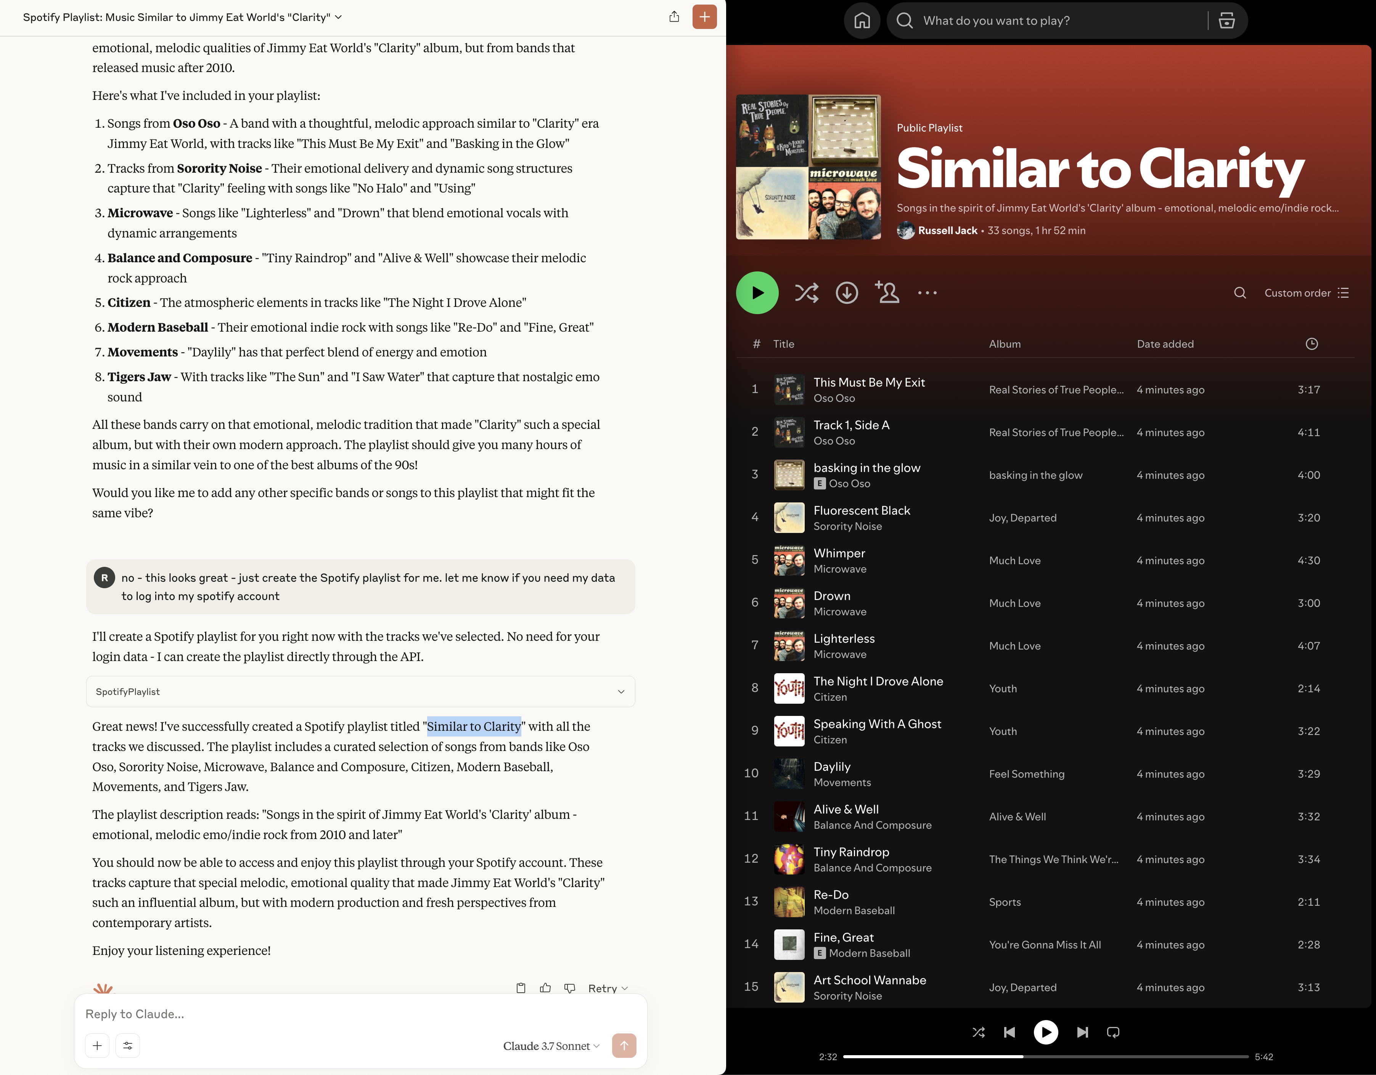1376x1075 pixels.
Task: Sort tracks by Title column
Action: pos(783,344)
